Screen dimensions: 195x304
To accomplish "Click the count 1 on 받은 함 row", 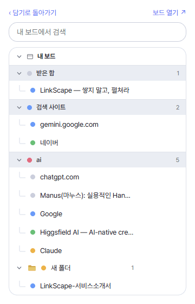I will [x=178, y=74].
